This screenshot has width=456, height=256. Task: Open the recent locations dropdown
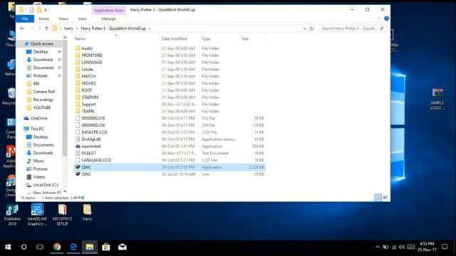click(x=40, y=28)
